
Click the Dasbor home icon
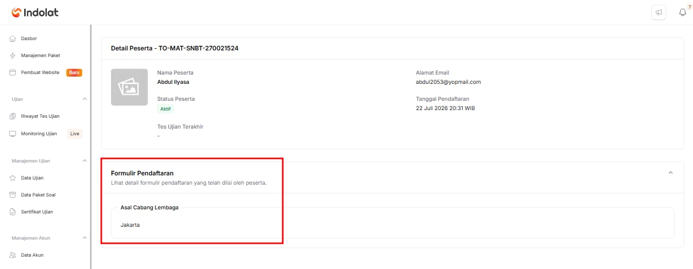[13, 39]
